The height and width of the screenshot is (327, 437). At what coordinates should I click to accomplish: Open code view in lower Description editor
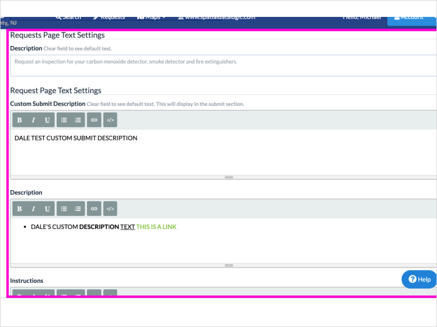click(x=110, y=209)
